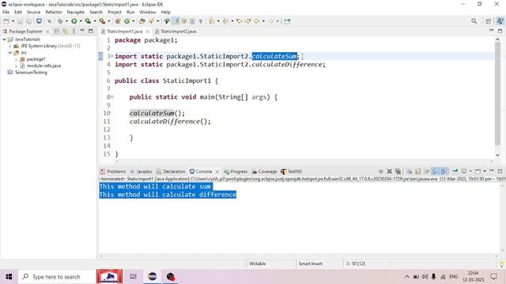This screenshot has width=506, height=284.
Task: Click the Coverage launch toolbar icon
Action: click(x=88, y=21)
